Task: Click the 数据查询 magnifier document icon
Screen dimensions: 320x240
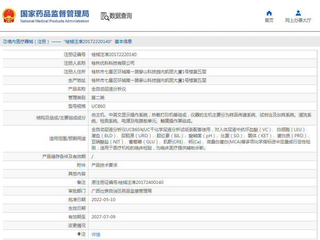Action: (x=105, y=16)
